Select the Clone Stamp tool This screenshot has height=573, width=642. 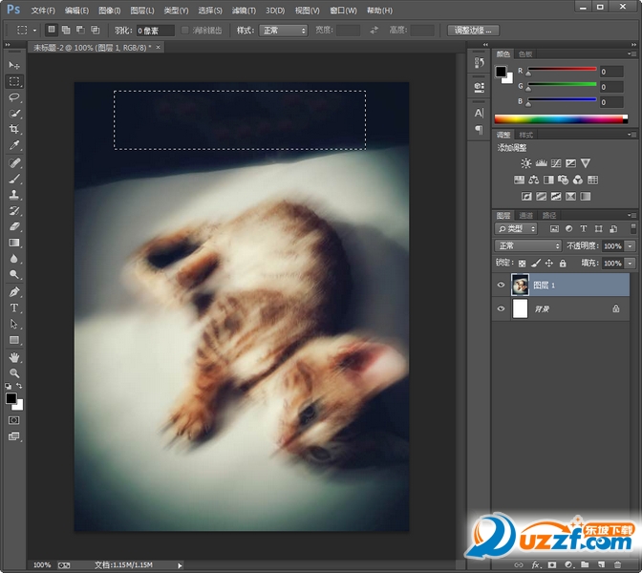14,195
